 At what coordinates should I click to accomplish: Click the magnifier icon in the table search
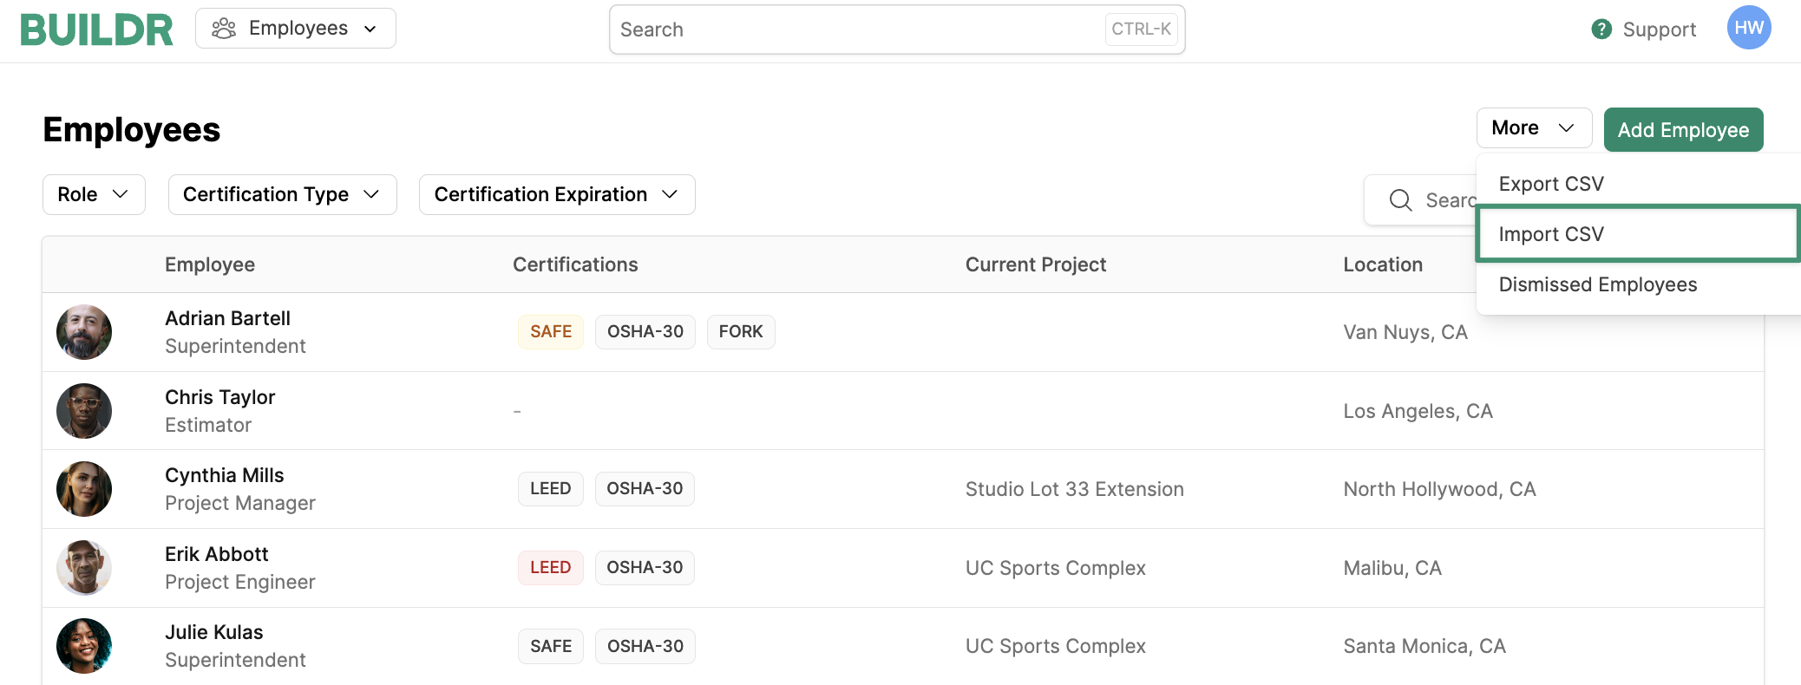click(1400, 200)
